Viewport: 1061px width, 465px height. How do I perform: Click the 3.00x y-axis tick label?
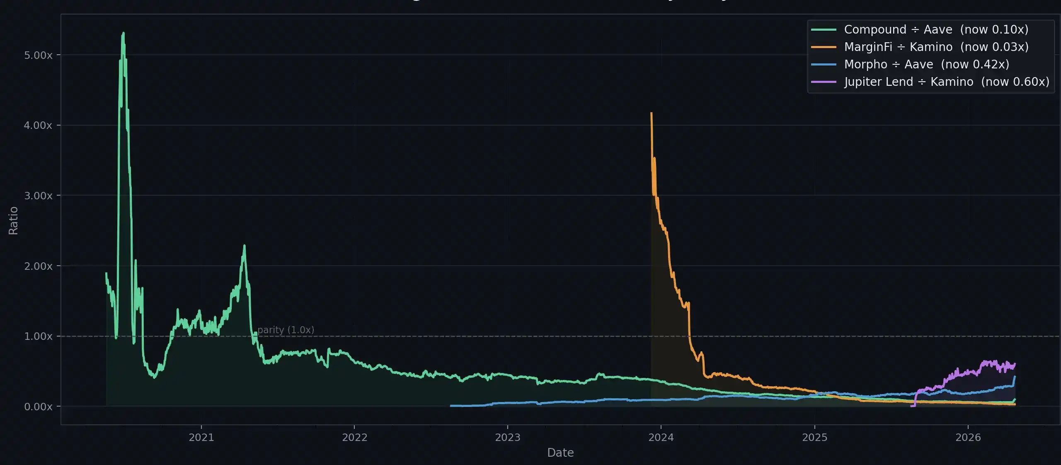pyautogui.click(x=38, y=196)
